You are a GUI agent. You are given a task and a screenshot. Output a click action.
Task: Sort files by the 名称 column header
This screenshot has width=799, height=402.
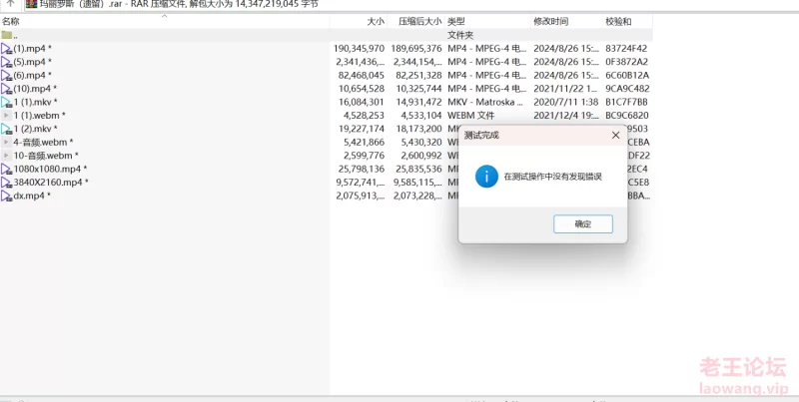pyautogui.click(x=11, y=21)
